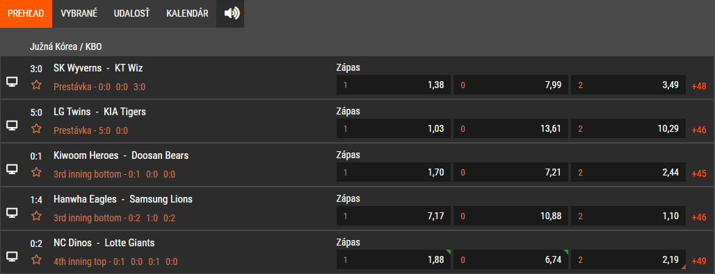
Task: Expand +49 more bets for NC Dinos
Action: click(699, 262)
